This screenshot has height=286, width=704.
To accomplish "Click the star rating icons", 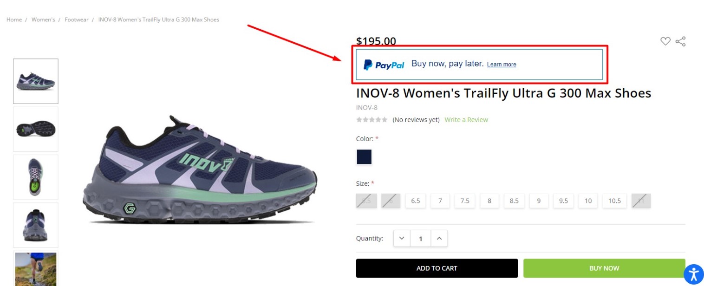I will pos(372,120).
